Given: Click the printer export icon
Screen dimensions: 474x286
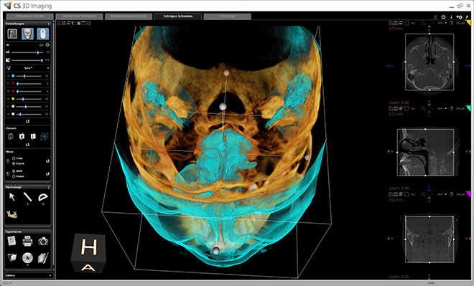Looking at the screenshot, I should [x=27, y=241].
